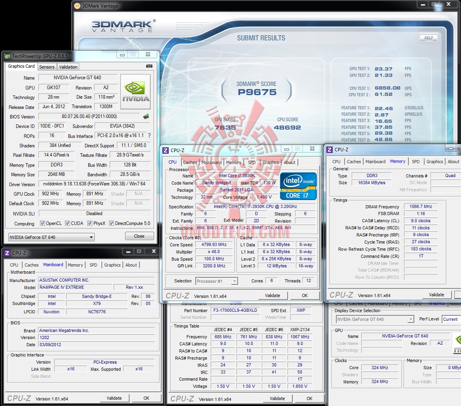Viewport: 461px width, 406px height.
Task: Click the BIOS Version field 80.07.26.00.40
Action: (90, 116)
